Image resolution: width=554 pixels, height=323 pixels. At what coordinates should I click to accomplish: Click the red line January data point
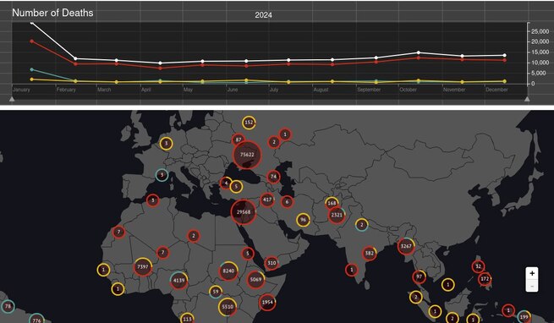(32, 41)
